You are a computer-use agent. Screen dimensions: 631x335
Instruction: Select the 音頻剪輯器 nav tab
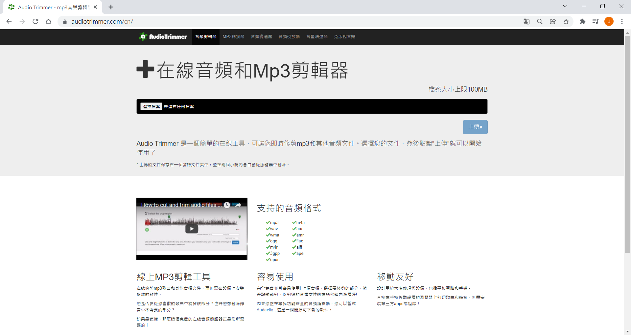coord(206,37)
